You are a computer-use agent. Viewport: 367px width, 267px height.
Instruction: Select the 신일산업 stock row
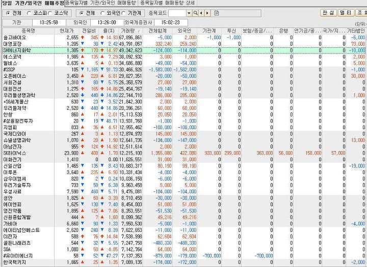pos(184,166)
